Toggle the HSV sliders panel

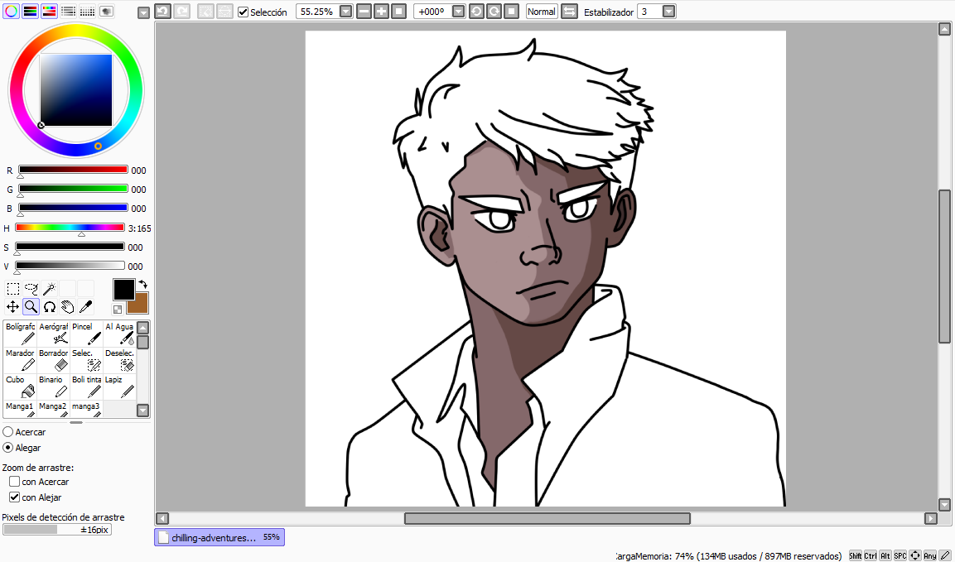[50, 11]
